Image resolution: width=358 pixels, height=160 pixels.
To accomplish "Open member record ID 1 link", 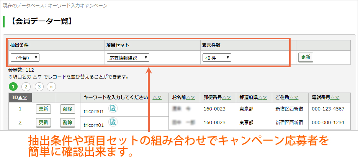I will [20, 109].
